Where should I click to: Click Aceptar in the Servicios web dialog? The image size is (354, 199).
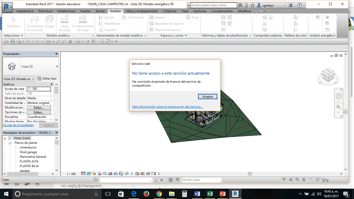pos(208,96)
